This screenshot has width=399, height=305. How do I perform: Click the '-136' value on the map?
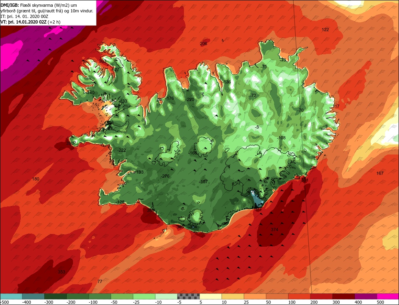click(x=227, y=82)
